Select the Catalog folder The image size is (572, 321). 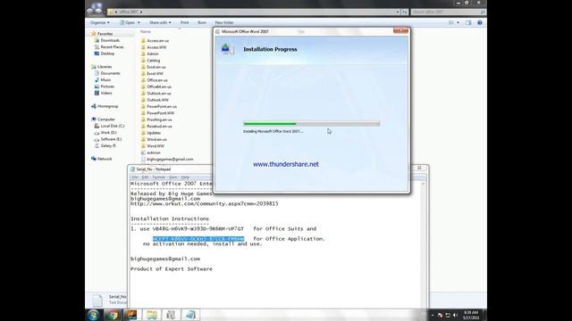point(153,61)
